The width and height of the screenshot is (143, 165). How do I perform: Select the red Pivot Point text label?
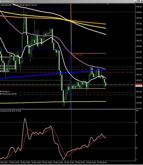coord(77,55)
